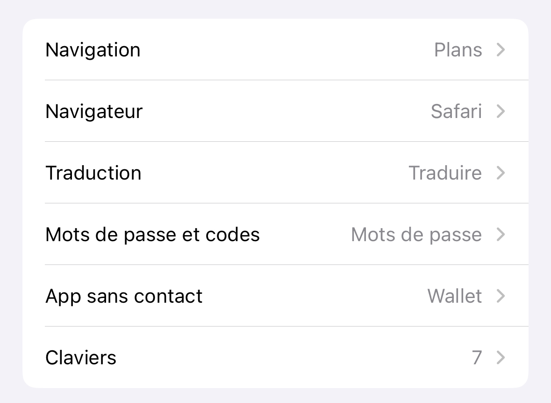This screenshot has width=551, height=403.
Task: Click the Traduire value label
Action: click(x=445, y=173)
